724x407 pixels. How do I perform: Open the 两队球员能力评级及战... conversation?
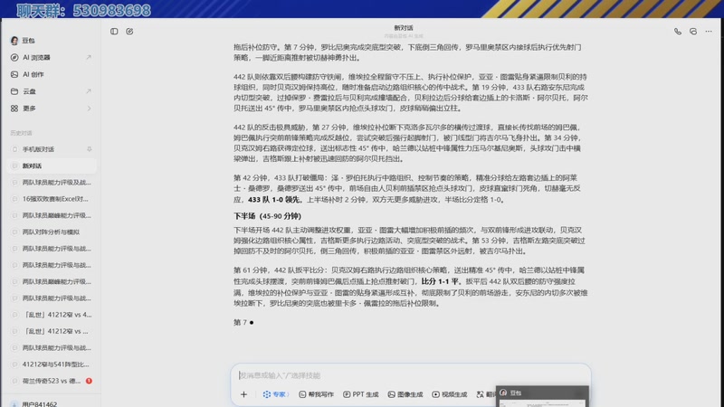(52, 183)
